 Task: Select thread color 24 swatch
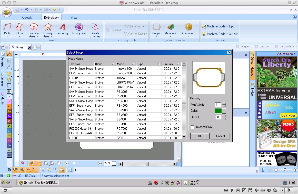(x=9, y=116)
